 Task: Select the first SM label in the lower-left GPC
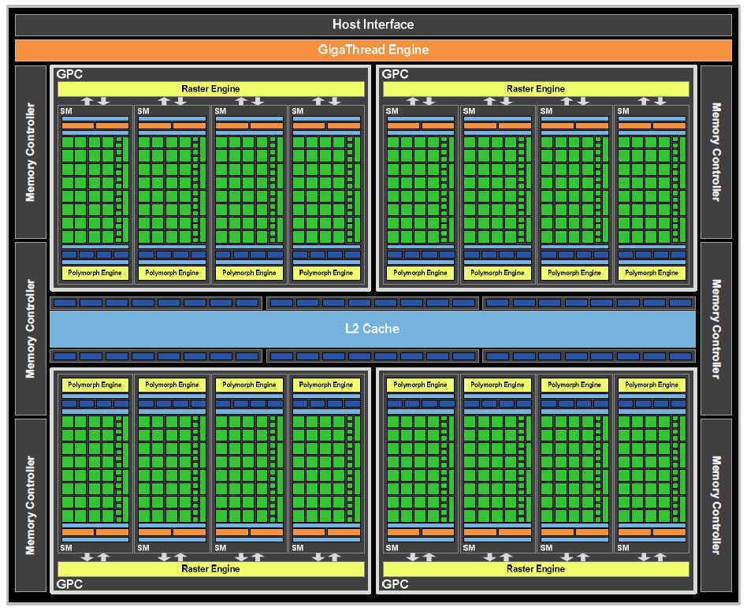click(66, 548)
